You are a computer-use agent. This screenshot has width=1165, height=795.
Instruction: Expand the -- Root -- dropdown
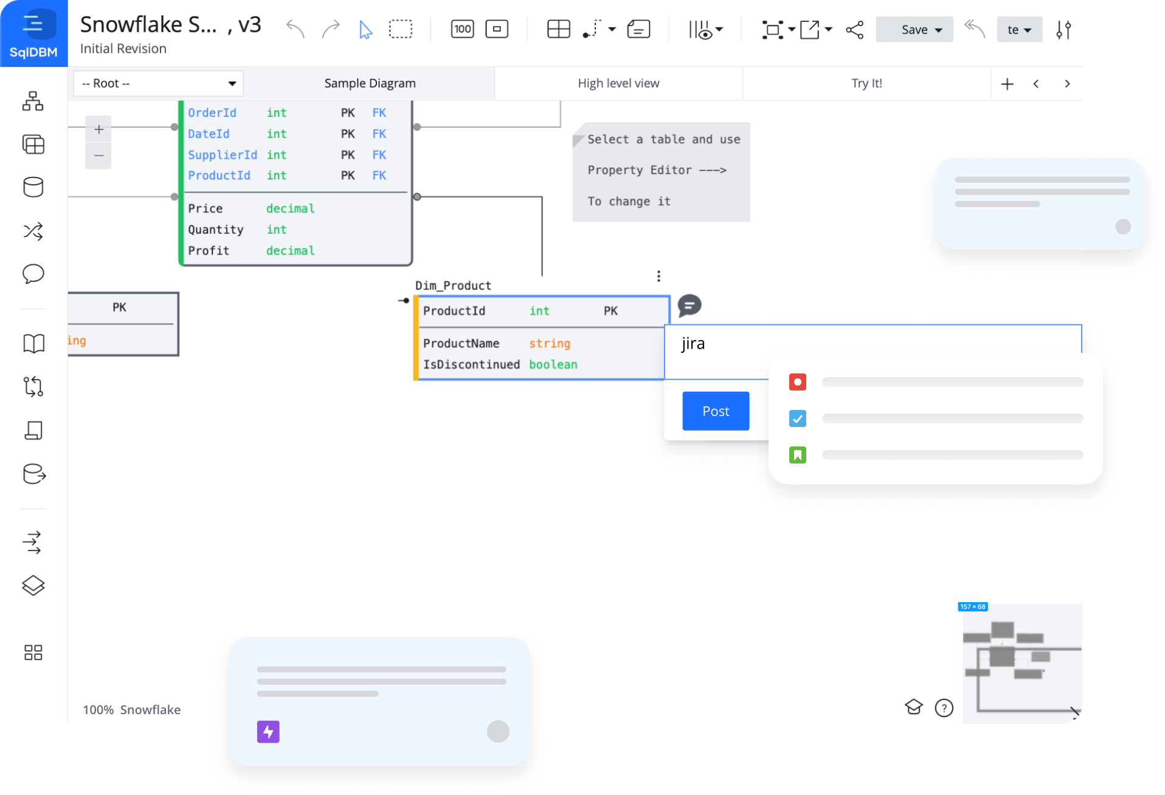coord(158,83)
